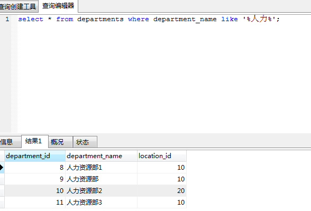
Task: Click department_id cell with value 11
Action: click(x=35, y=203)
